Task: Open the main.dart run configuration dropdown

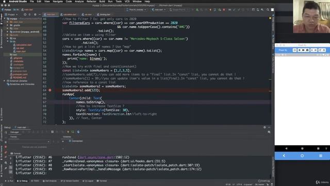Action: click(x=159, y=10)
